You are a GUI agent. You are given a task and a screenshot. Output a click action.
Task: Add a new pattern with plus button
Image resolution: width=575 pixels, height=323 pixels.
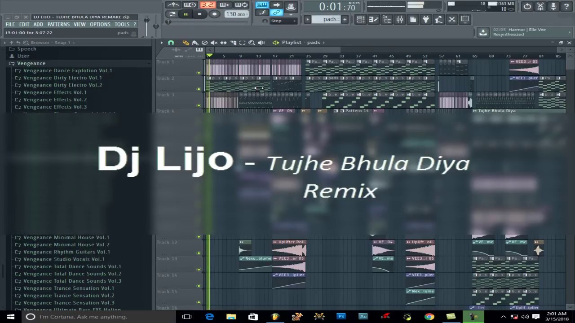(344, 19)
